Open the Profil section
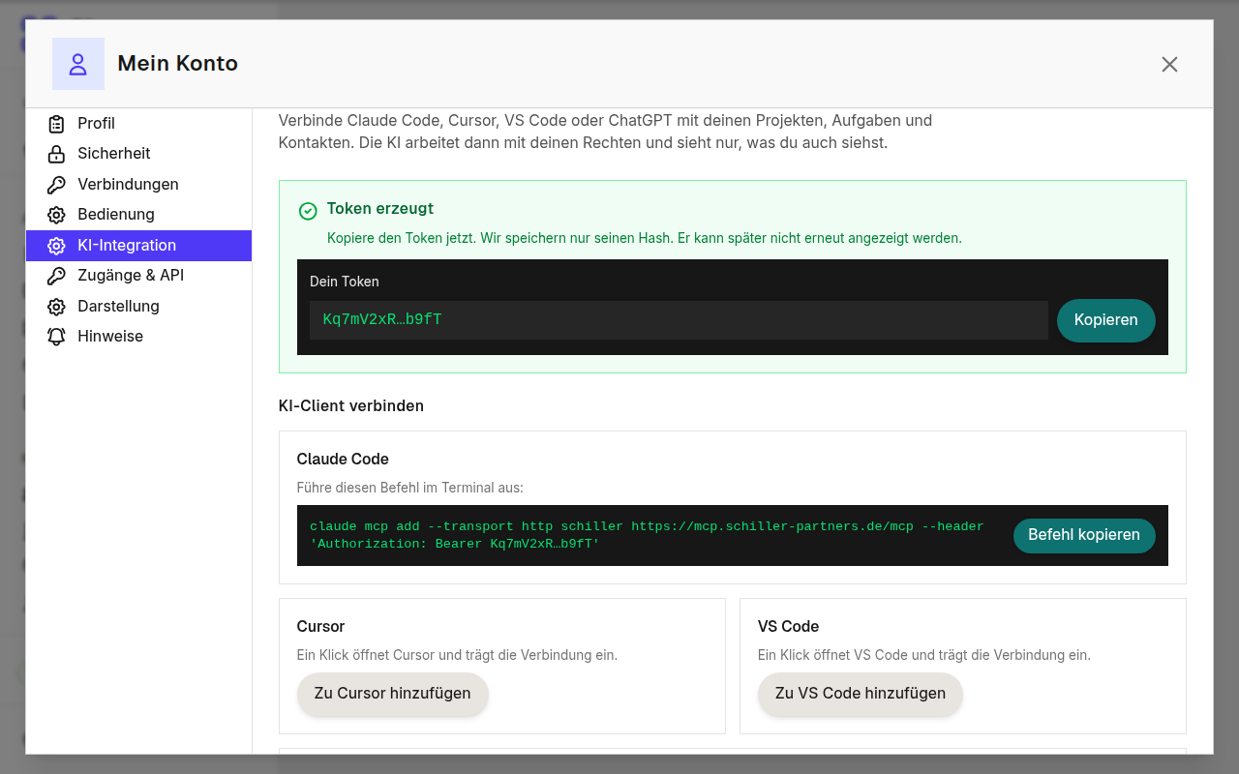The height and width of the screenshot is (774, 1239). click(x=138, y=124)
